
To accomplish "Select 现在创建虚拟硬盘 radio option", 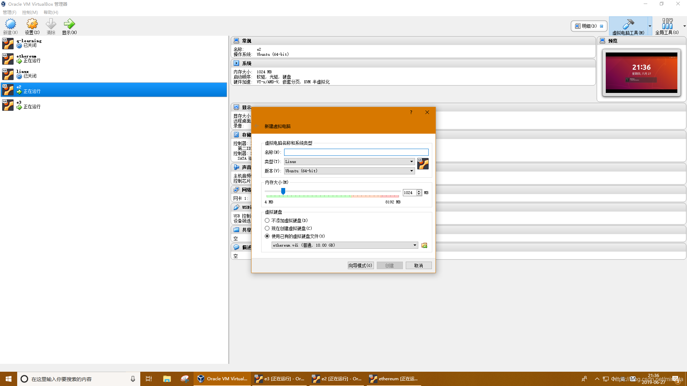I will pos(267,228).
